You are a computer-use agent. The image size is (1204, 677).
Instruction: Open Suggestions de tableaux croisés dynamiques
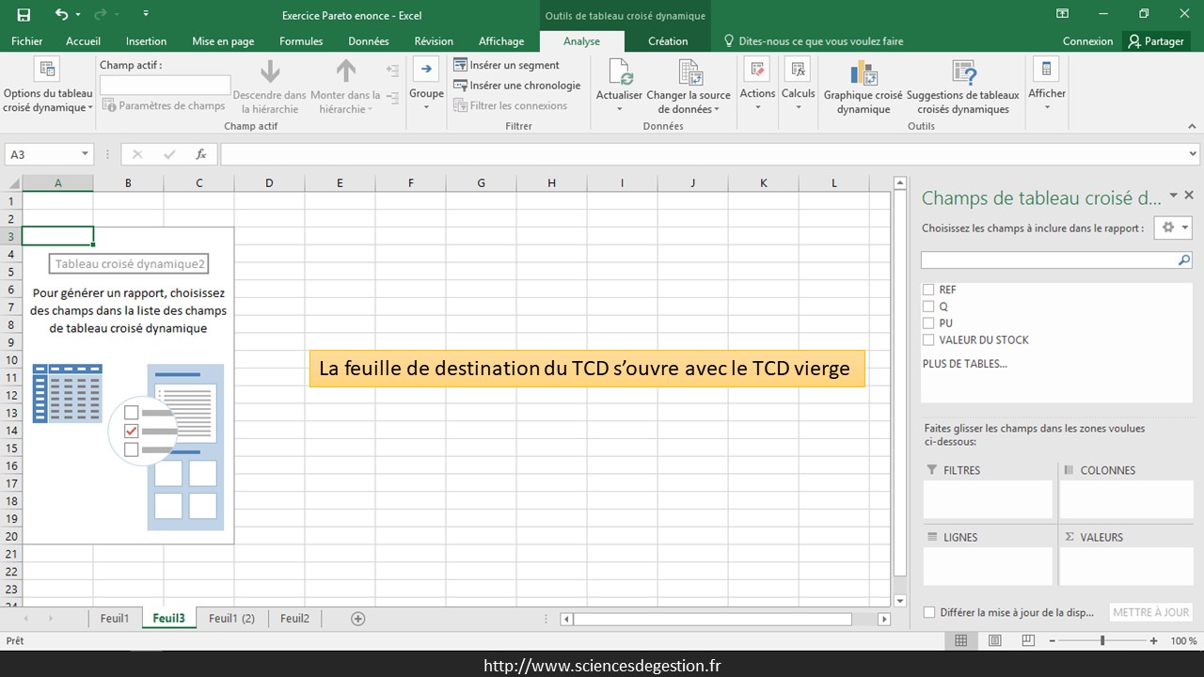(962, 73)
